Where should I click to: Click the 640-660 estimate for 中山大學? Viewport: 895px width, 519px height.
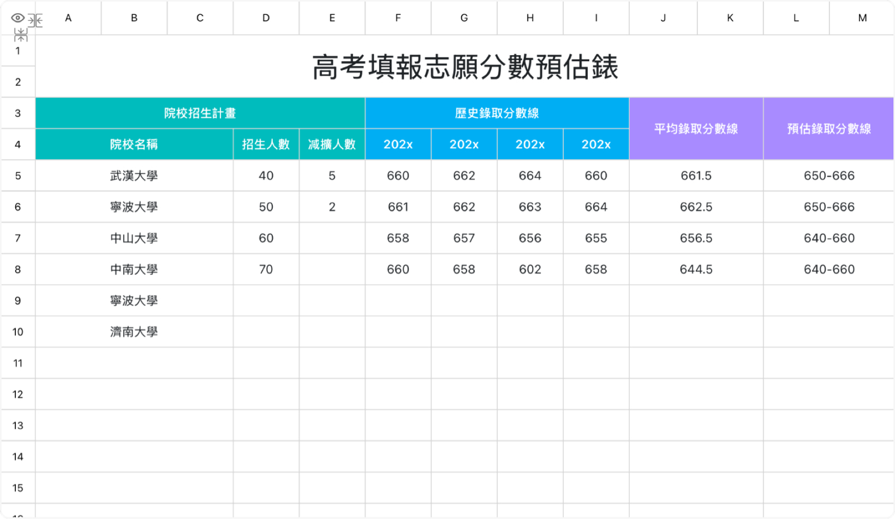(829, 238)
